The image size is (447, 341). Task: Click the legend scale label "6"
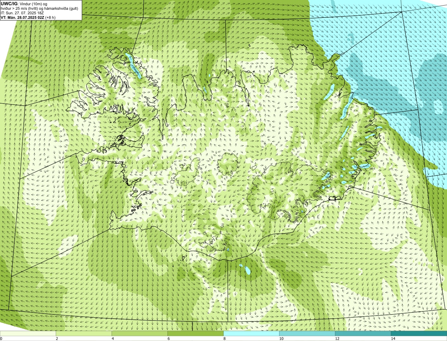(168, 339)
